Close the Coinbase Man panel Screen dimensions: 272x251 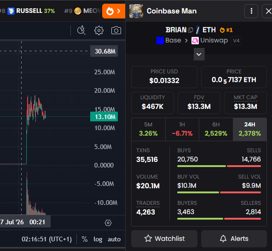[x=268, y=11]
